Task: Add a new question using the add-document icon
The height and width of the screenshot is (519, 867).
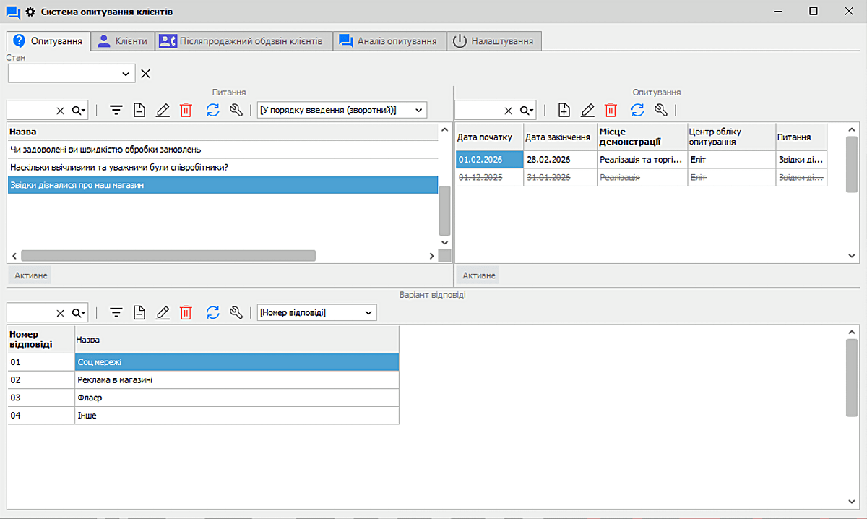Action: tap(139, 110)
